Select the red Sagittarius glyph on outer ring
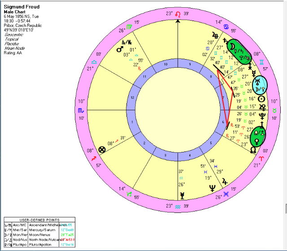 [94, 158]
